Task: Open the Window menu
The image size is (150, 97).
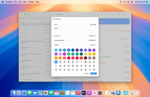Action: pyautogui.click(x=31, y=2)
